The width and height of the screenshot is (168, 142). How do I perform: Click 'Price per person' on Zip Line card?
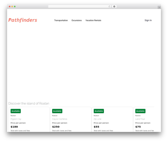click(x=101, y=123)
